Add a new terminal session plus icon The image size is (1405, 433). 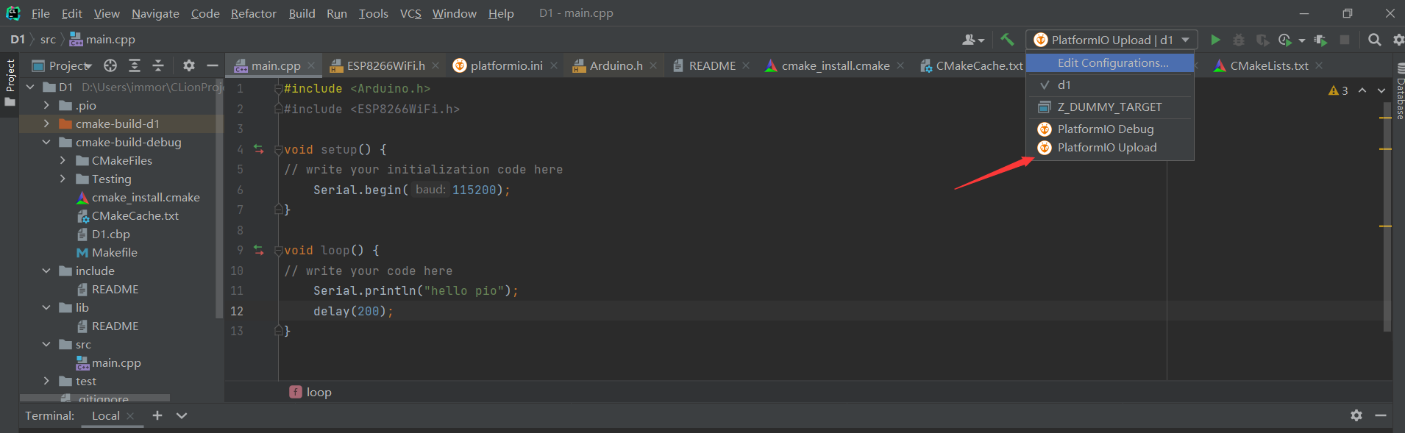click(x=157, y=415)
